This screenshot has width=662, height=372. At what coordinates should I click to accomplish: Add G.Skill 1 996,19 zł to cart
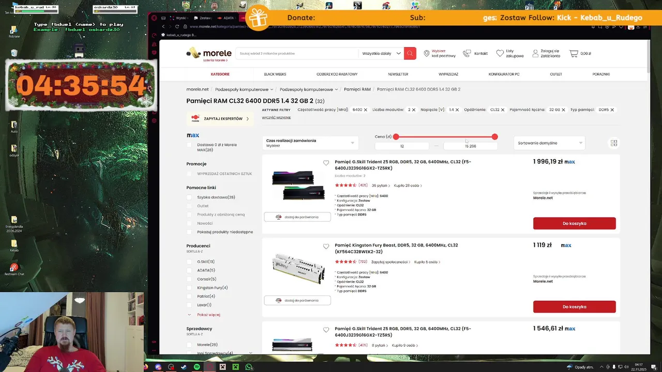tap(575, 223)
